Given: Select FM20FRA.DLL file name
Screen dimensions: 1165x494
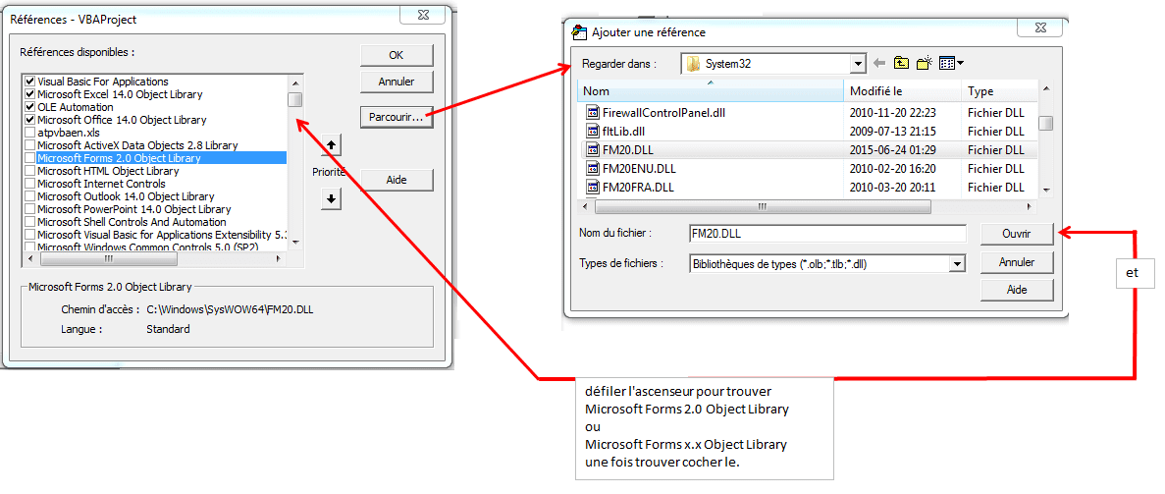Looking at the screenshot, I should (x=638, y=187).
